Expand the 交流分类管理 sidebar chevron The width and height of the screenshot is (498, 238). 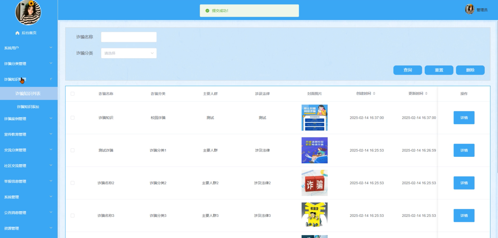(x=51, y=150)
